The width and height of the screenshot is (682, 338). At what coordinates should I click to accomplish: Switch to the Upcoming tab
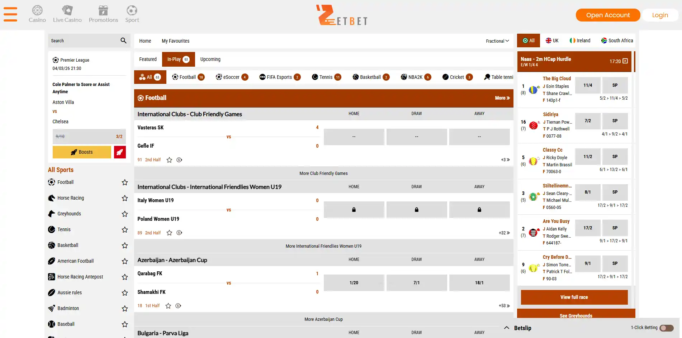click(x=210, y=59)
